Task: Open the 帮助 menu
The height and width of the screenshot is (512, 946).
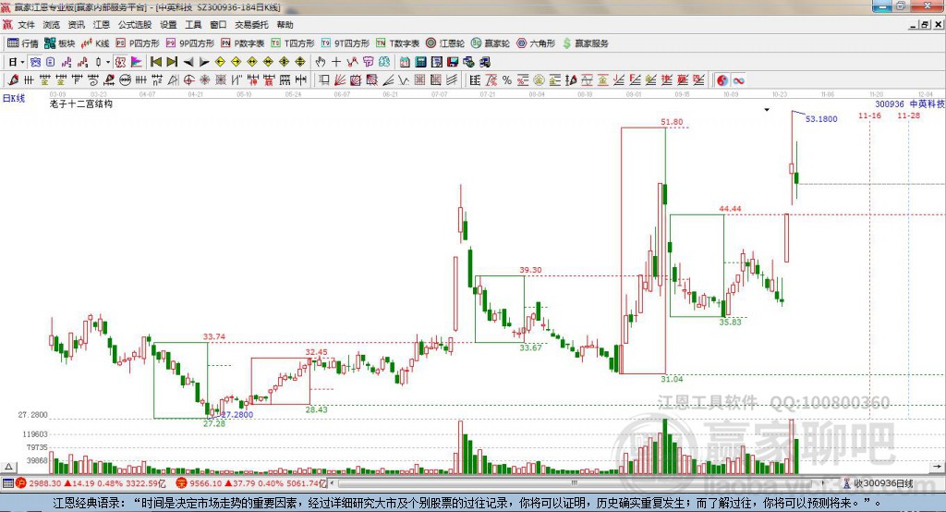Action: (x=285, y=25)
